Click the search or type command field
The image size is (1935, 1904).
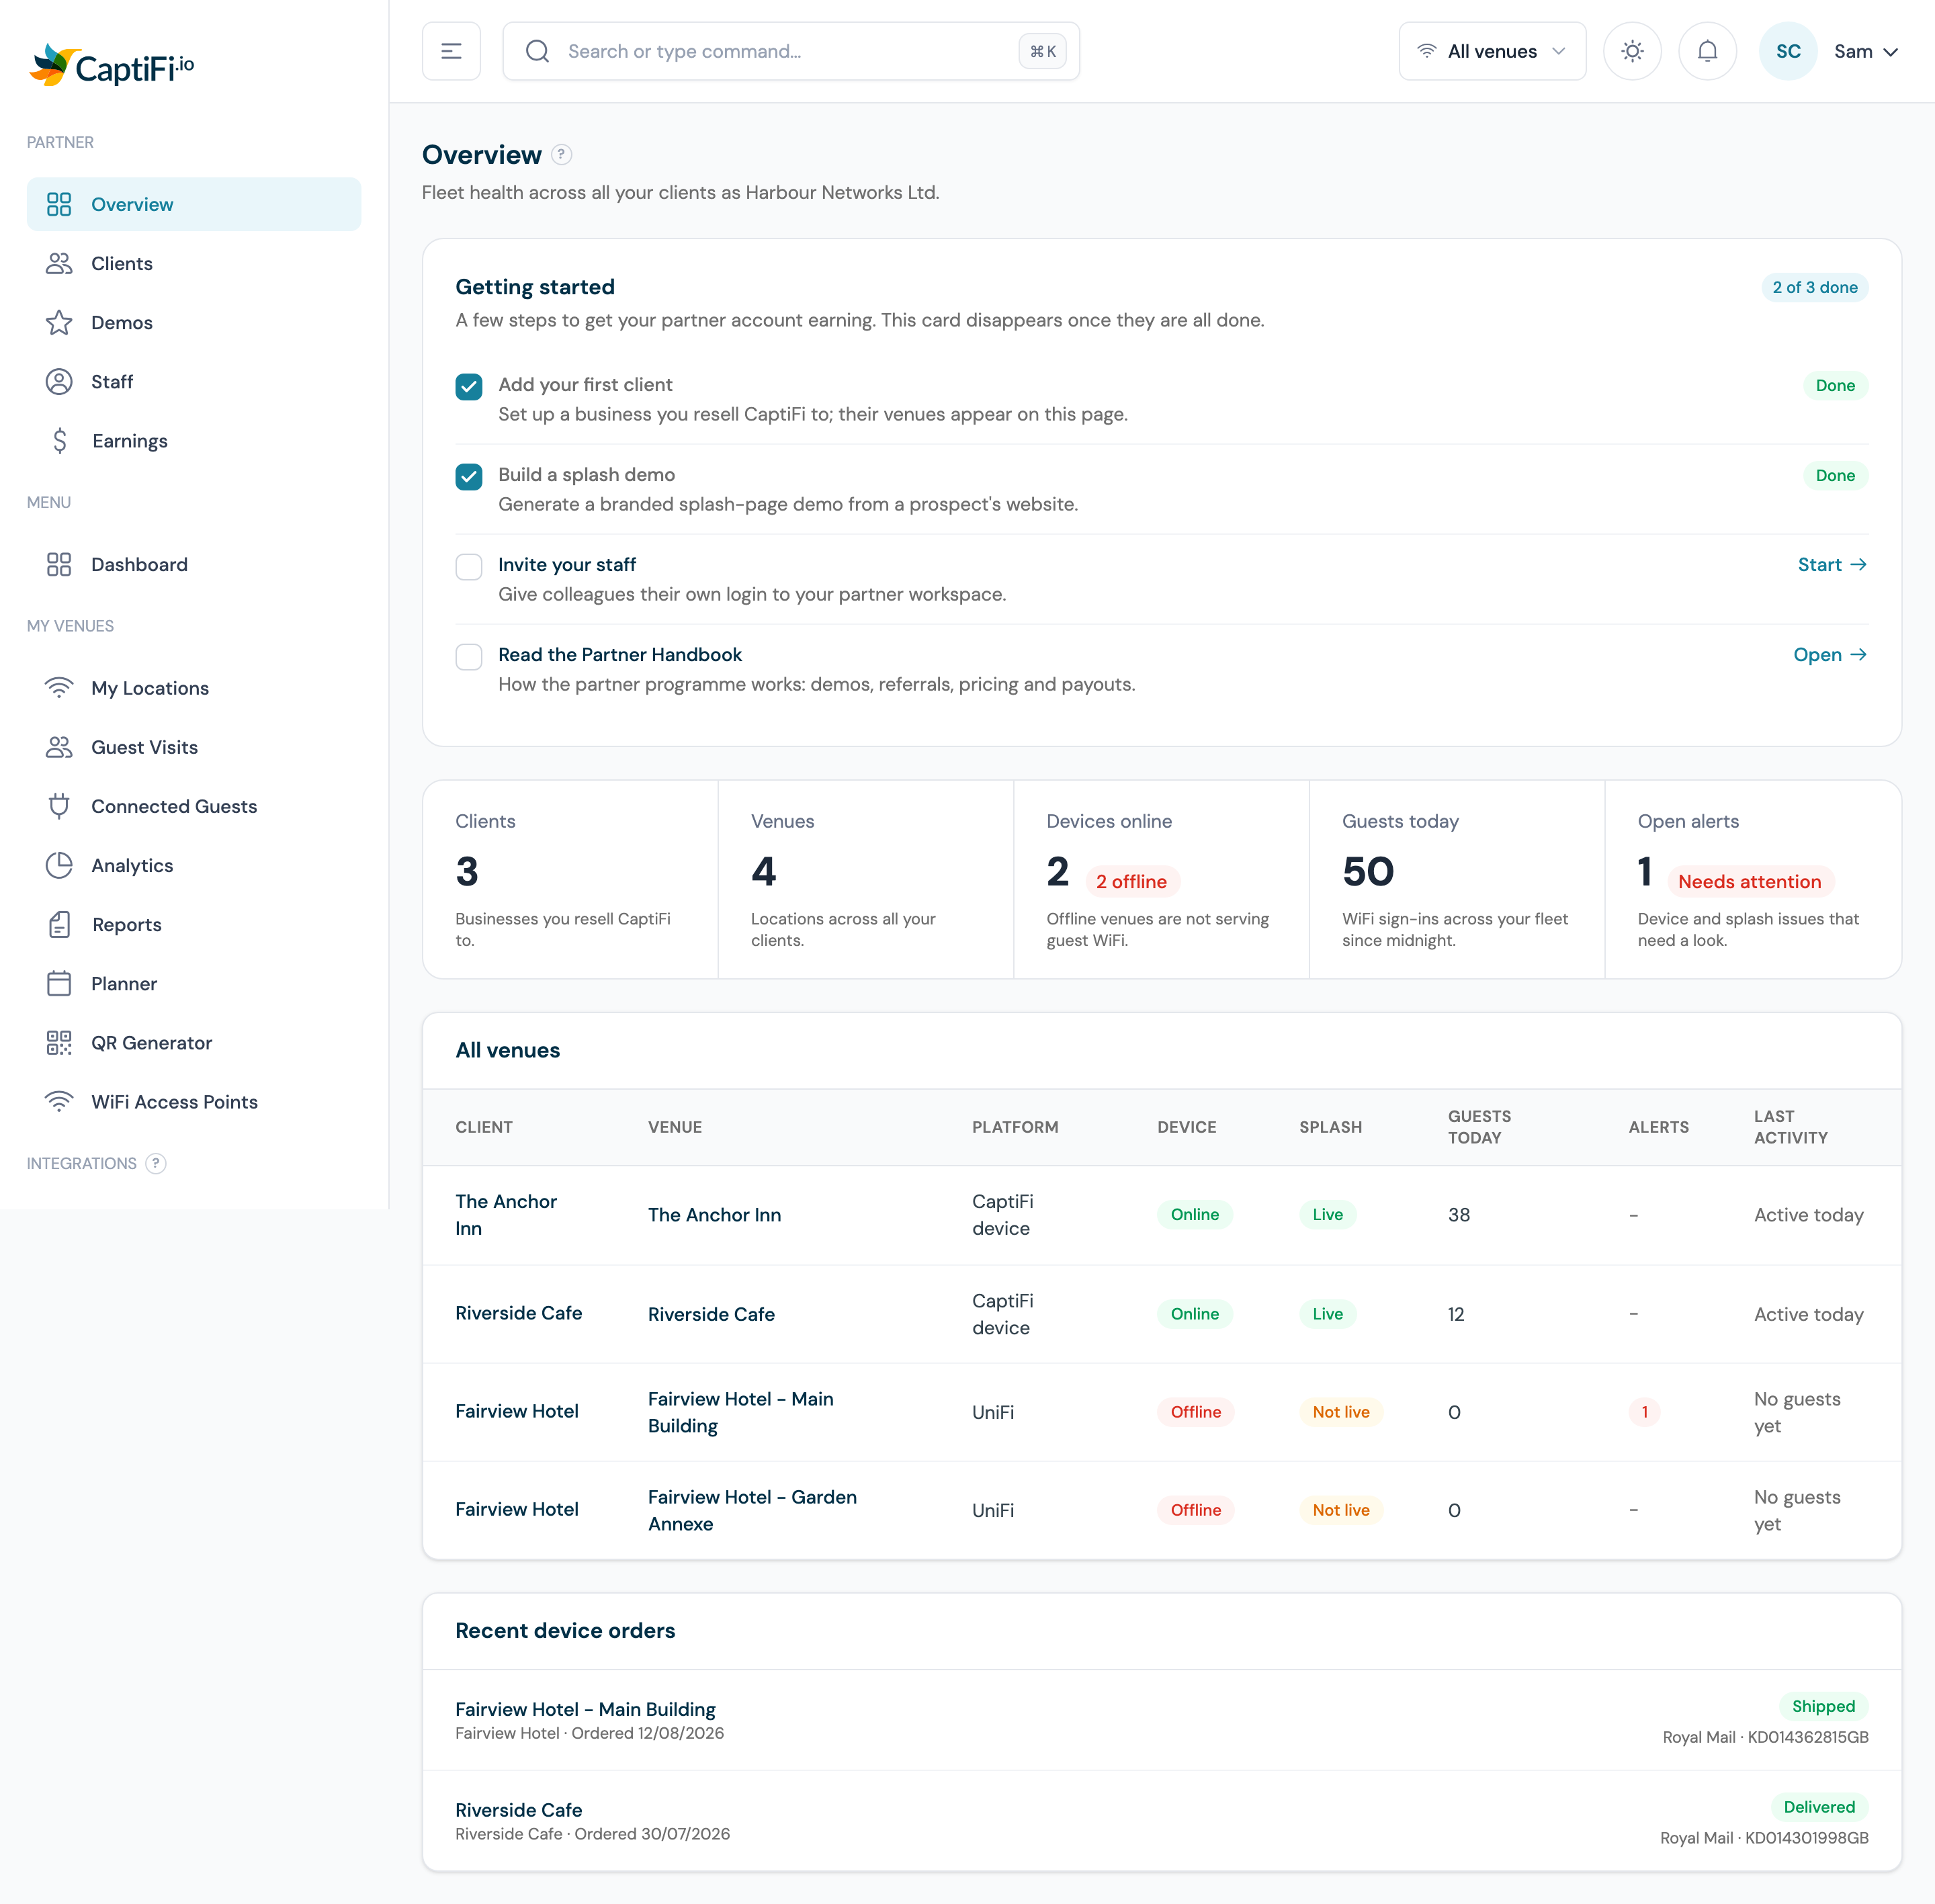pyautogui.click(x=790, y=51)
